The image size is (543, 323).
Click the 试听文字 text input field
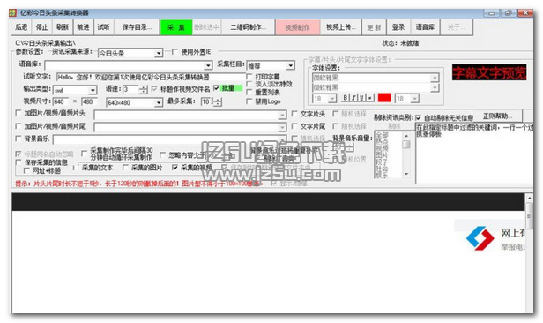150,77
